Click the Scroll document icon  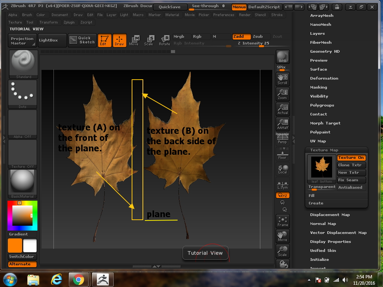coord(283,79)
